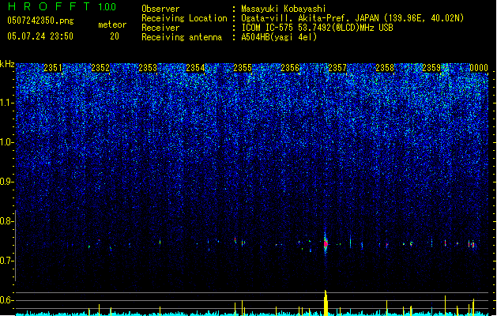Viewport: 497px width, 316px height.
Task: Click the 2356 time marker
Action: pos(290,68)
